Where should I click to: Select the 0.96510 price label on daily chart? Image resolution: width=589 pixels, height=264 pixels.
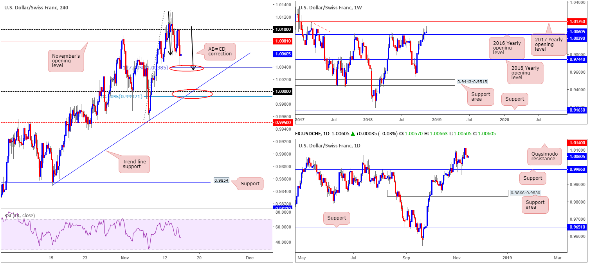578,227
